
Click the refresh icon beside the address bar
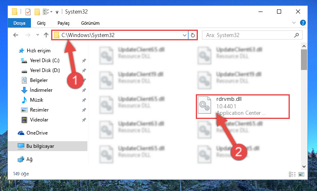tap(193, 35)
